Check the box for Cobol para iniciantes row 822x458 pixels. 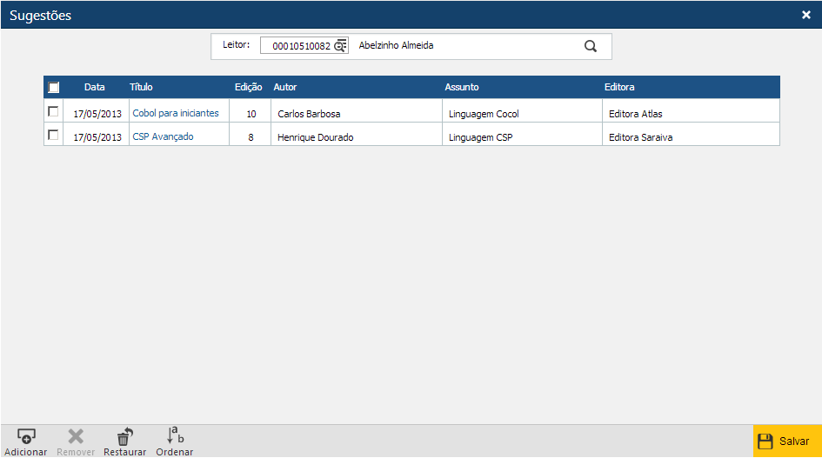[x=53, y=112]
